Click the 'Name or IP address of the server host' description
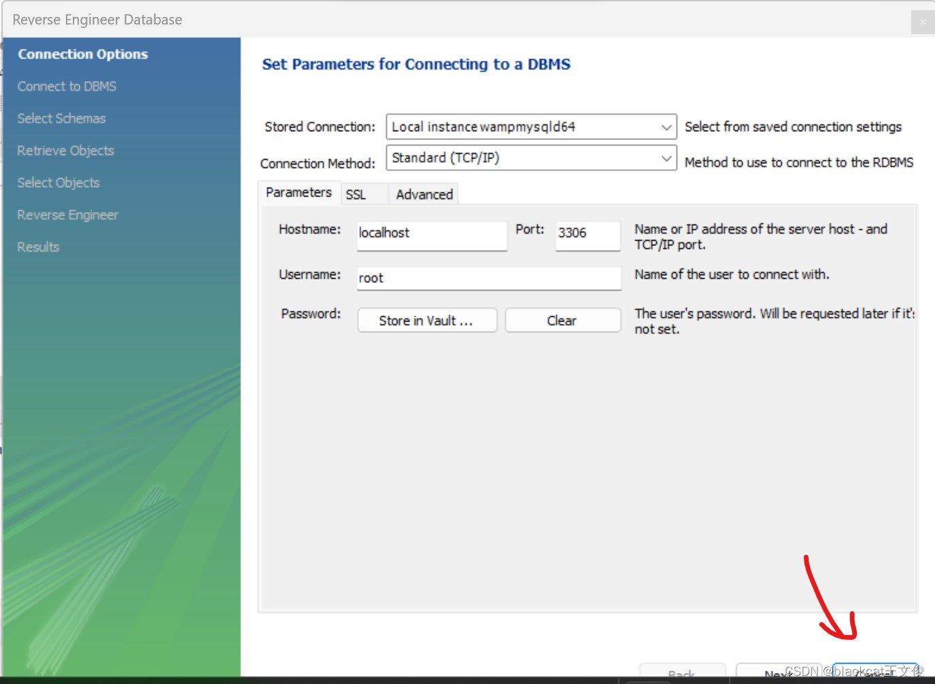 coord(761,237)
